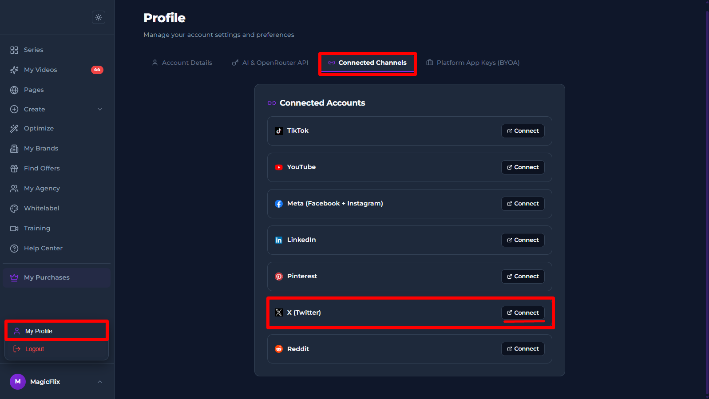This screenshot has width=709, height=399.
Task: Click the My Profile person icon
Action: pyautogui.click(x=17, y=331)
